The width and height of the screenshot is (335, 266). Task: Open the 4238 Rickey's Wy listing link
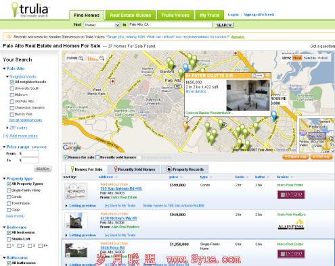(x=118, y=218)
